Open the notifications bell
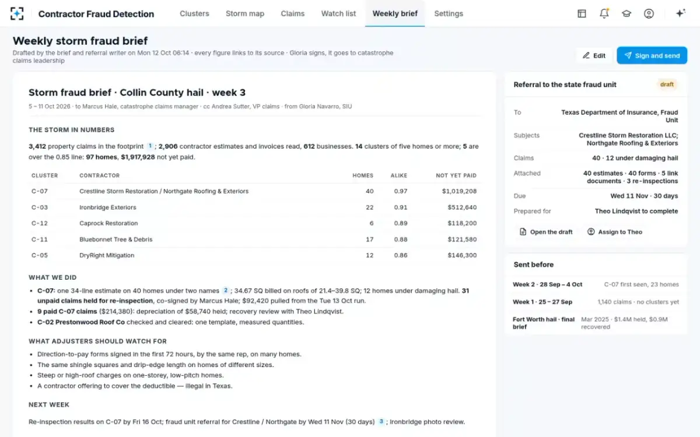 (x=604, y=13)
